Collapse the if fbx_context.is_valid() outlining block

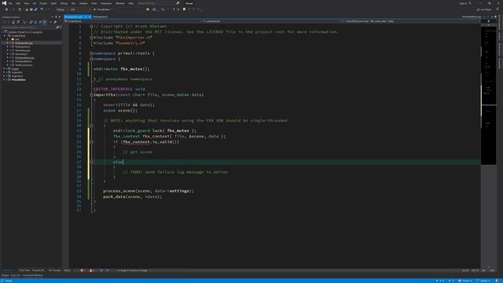91,141
